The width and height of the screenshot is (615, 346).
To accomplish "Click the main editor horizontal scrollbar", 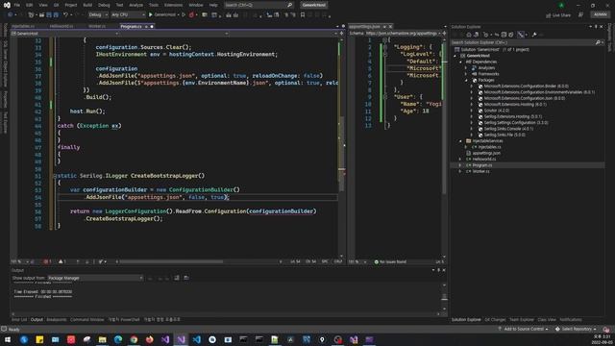I will pos(172,261).
